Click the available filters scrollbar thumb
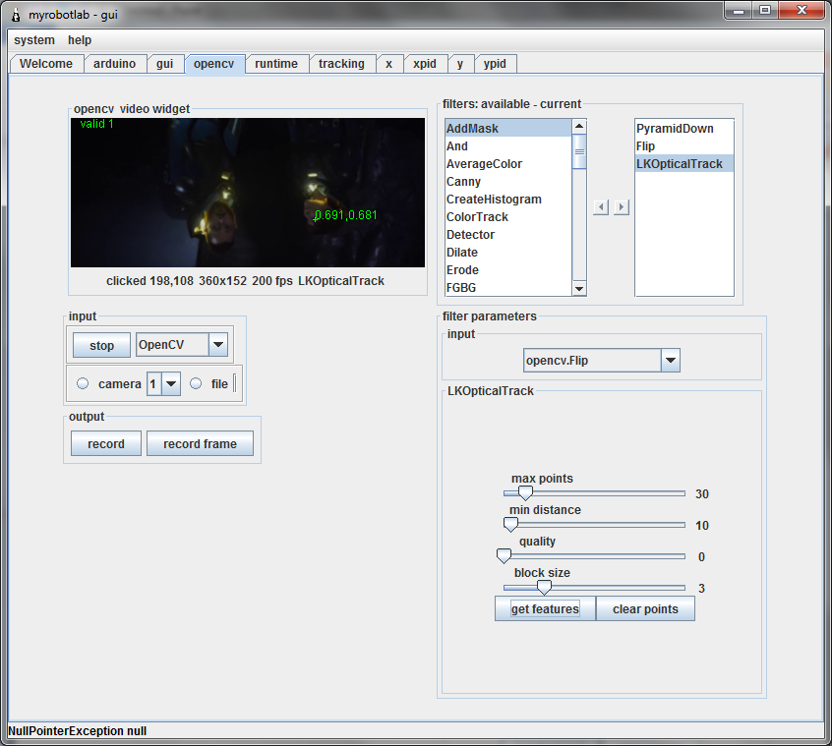The width and height of the screenshot is (832, 746). pos(579,151)
